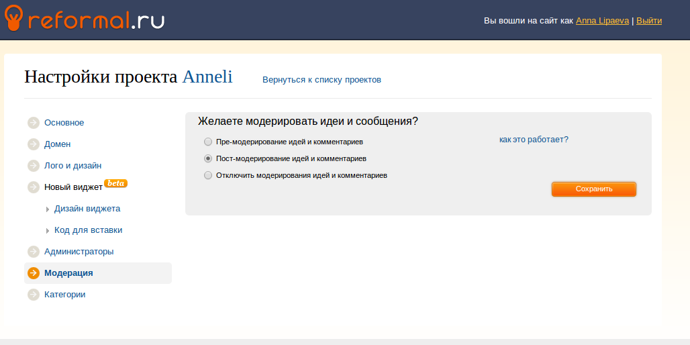Image resolution: width=690 pixels, height=345 pixels.
Task: Expand the Дизайн виджета submenu triangle
Action: point(48,209)
